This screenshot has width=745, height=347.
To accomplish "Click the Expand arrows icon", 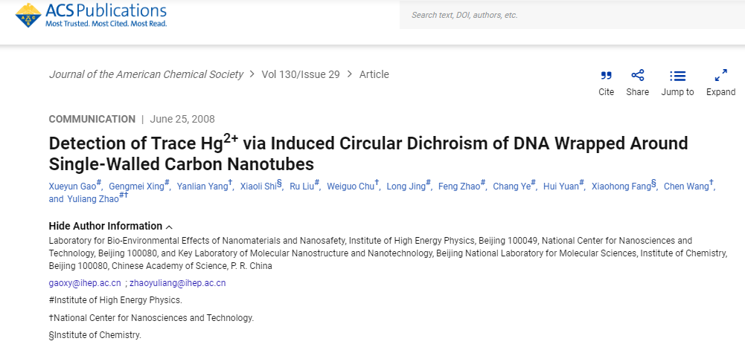I will pyautogui.click(x=720, y=75).
